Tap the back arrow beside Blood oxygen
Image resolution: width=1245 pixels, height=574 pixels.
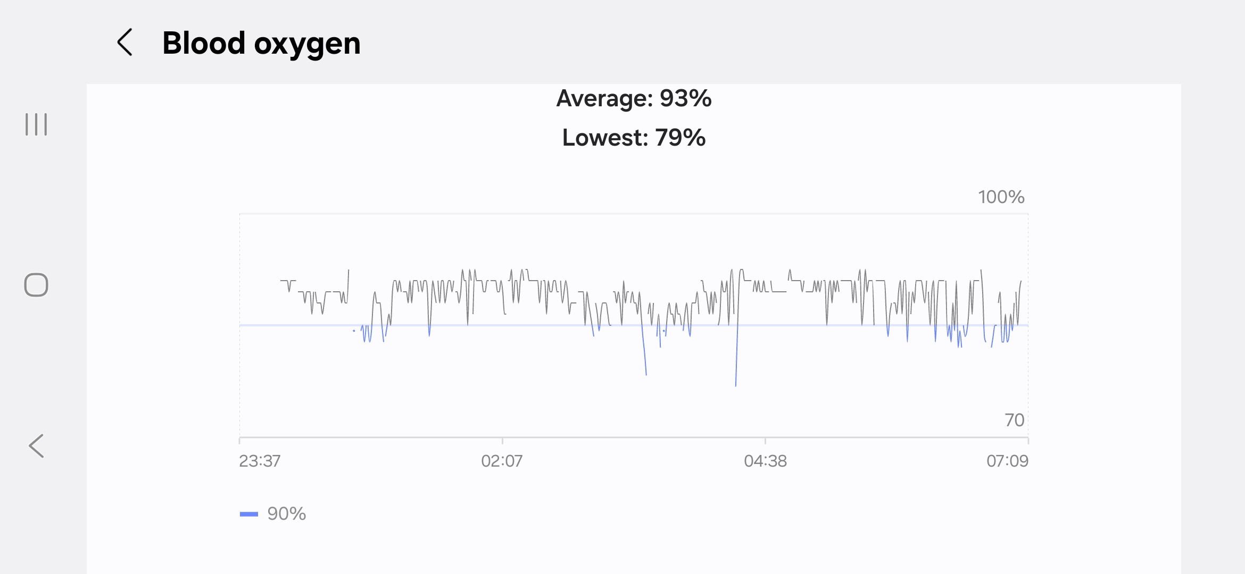tap(125, 43)
